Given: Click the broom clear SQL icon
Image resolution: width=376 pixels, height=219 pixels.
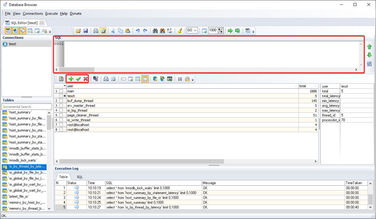Looking at the screenshot, I should coord(180,31).
